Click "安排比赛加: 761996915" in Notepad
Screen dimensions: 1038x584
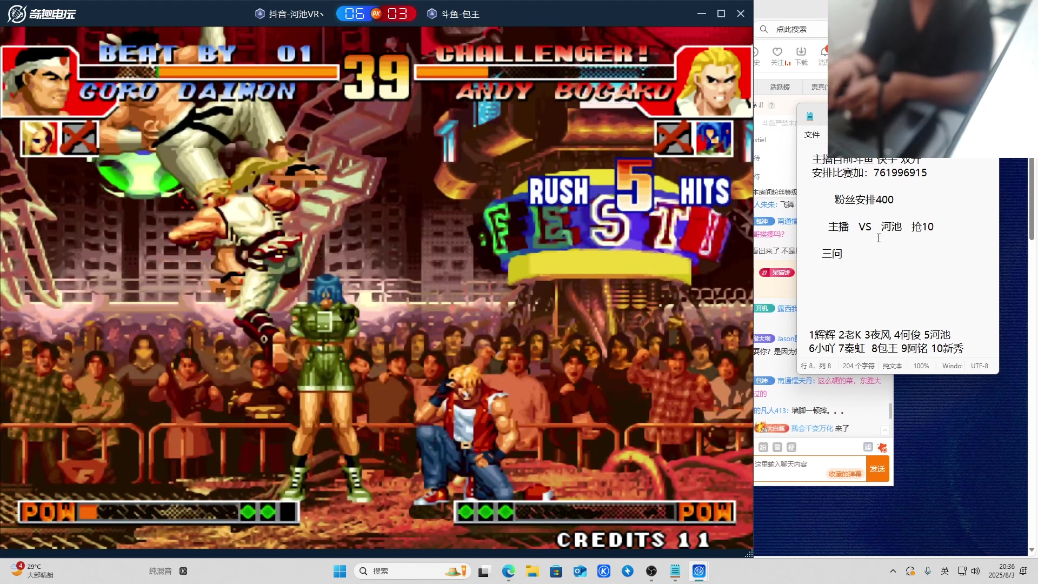click(869, 172)
